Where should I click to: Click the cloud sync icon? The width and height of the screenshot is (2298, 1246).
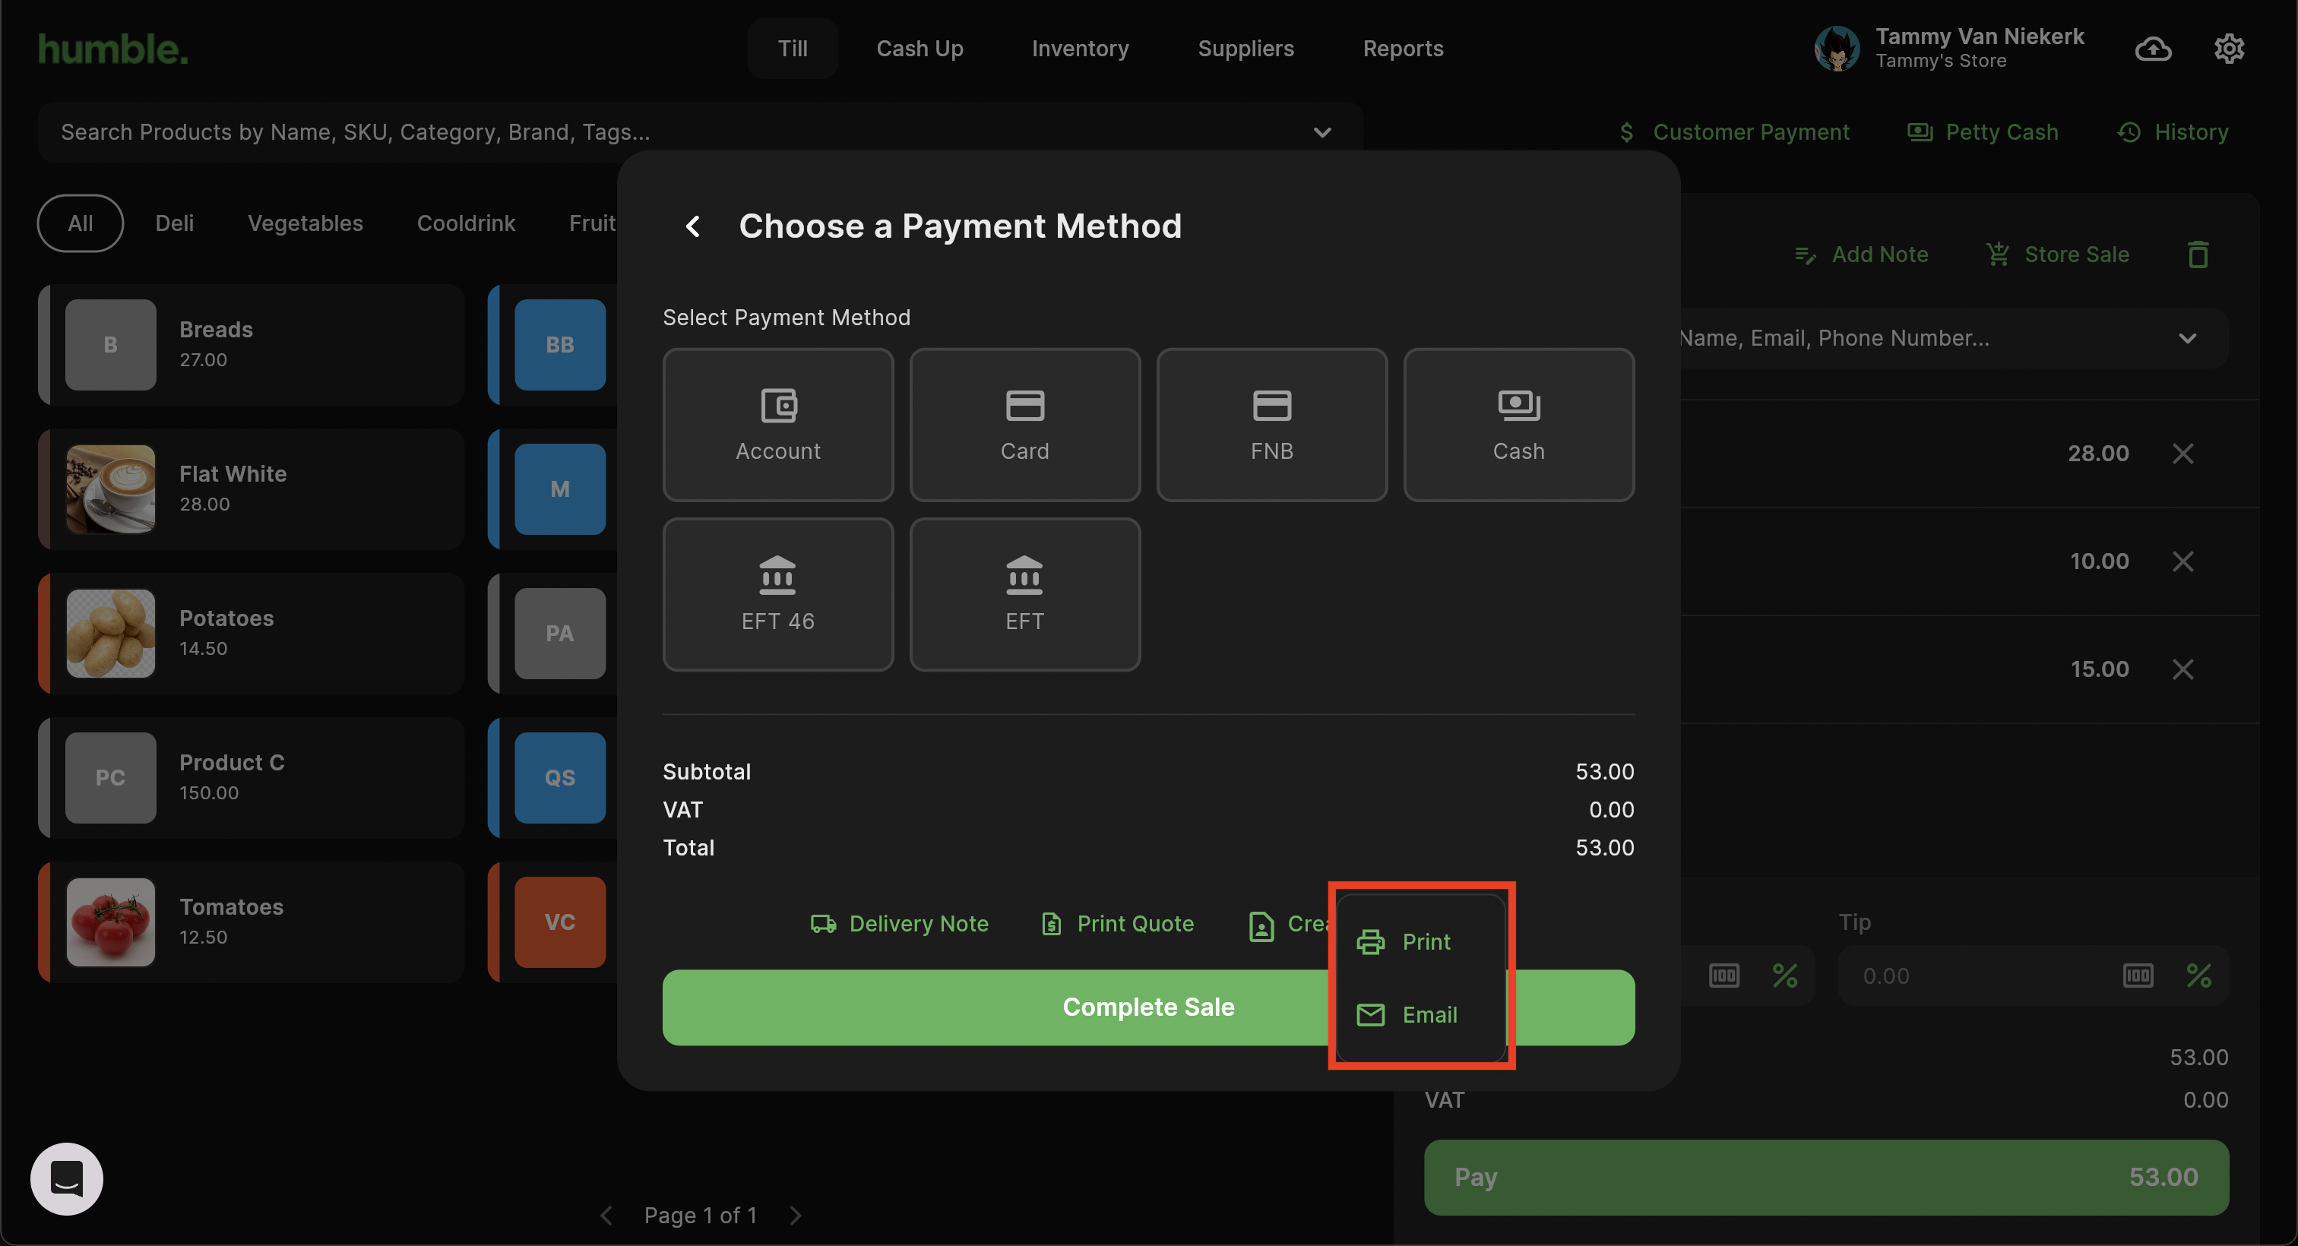(x=2154, y=48)
